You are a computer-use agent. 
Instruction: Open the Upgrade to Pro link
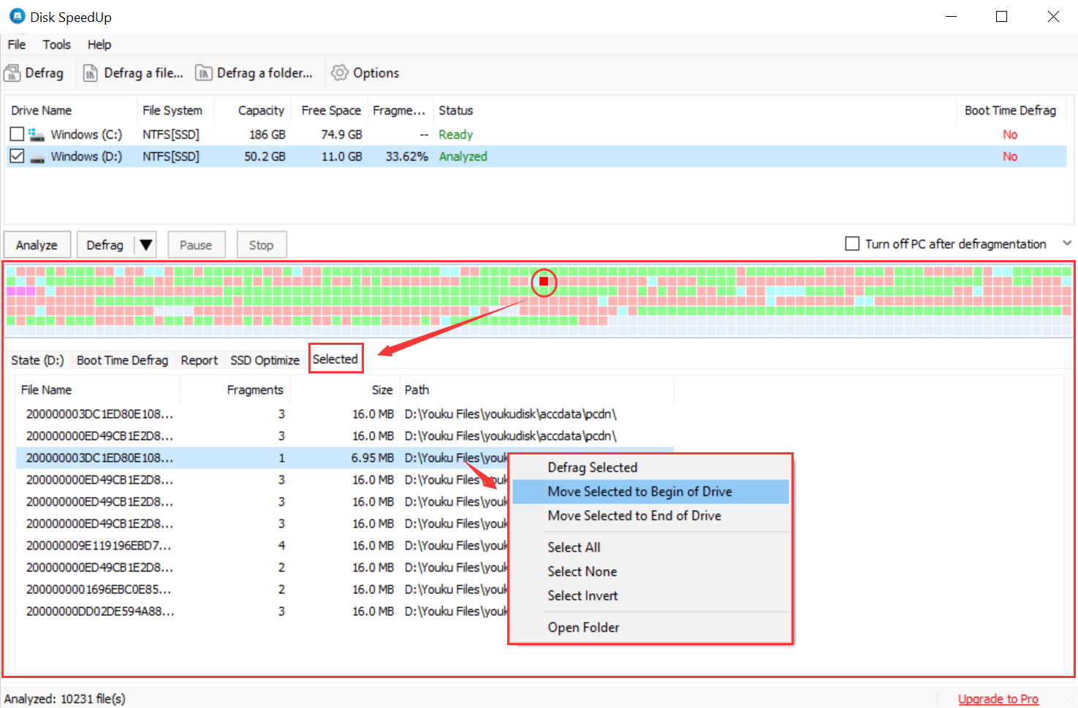click(x=998, y=699)
